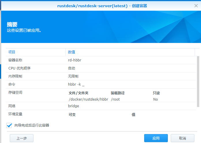Click the 上一步 back button
This screenshot has height=143, width=201.
(x=22, y=138)
